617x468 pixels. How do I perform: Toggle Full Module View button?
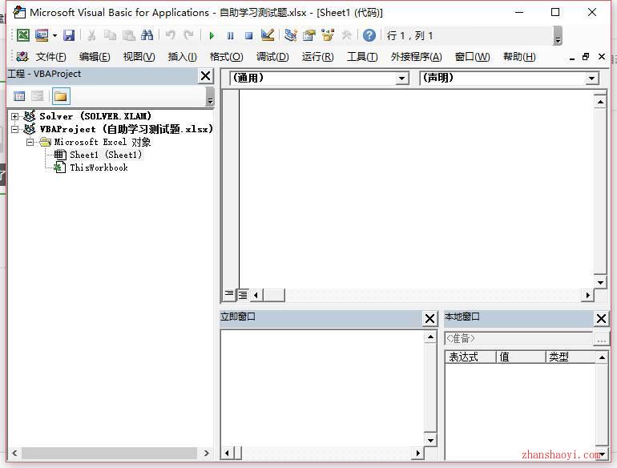coord(242,294)
